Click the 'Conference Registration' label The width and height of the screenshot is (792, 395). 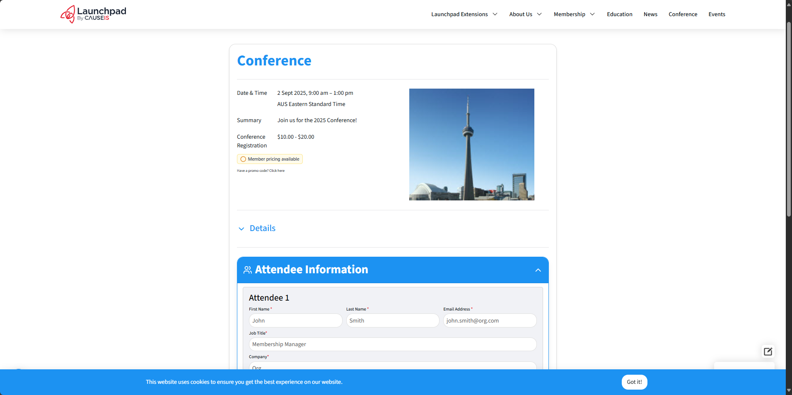click(252, 141)
